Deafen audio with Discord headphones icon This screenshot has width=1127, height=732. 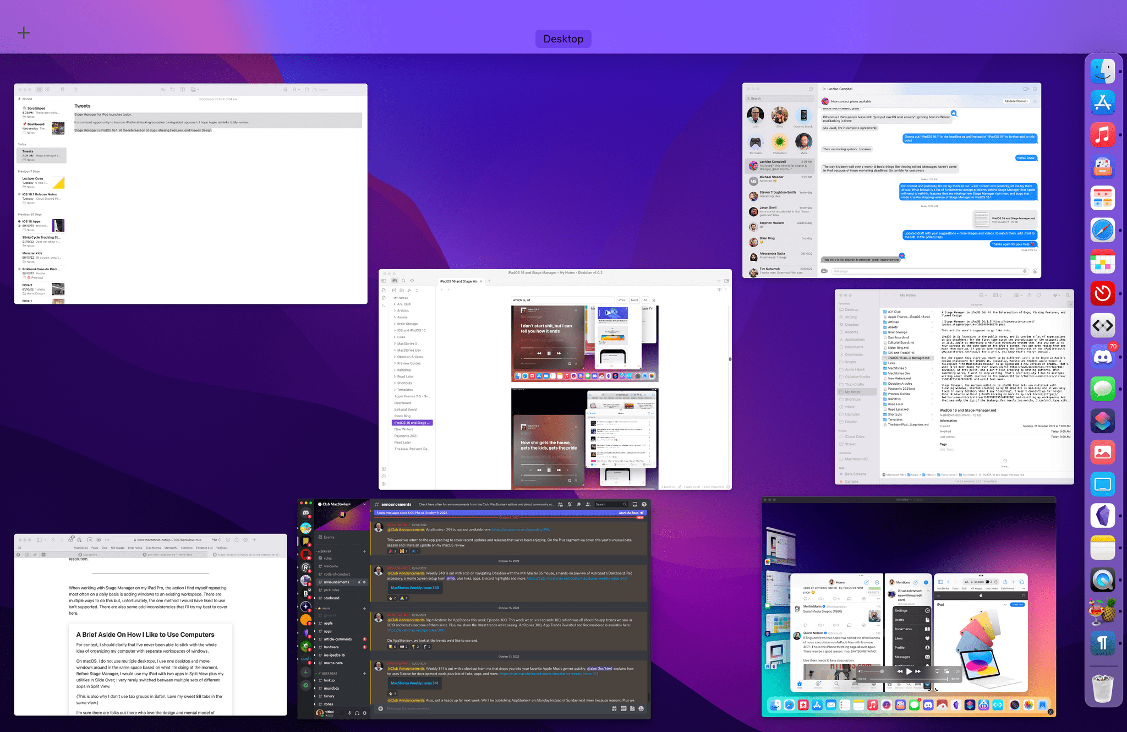(x=357, y=713)
